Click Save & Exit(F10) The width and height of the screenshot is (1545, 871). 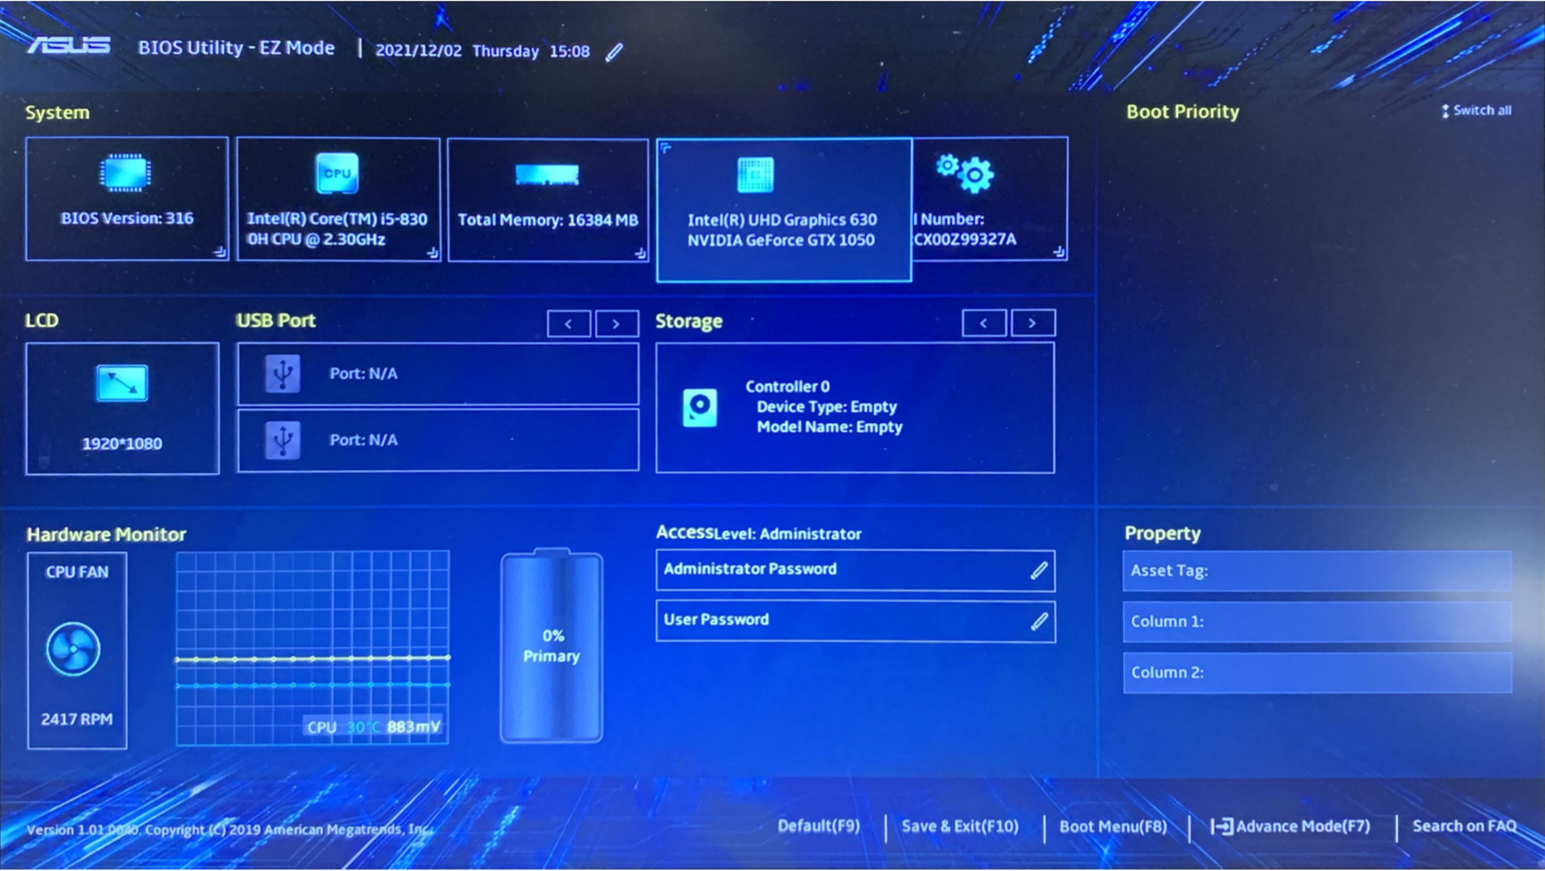coord(960,826)
